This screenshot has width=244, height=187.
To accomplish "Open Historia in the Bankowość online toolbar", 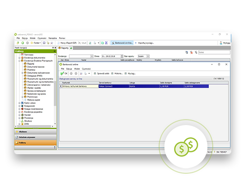I will (117, 74).
